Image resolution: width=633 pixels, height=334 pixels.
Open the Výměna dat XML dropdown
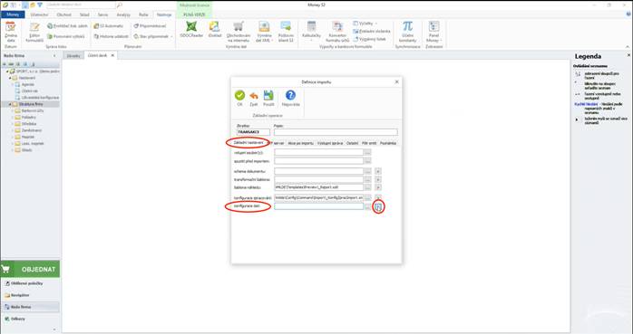click(x=264, y=33)
